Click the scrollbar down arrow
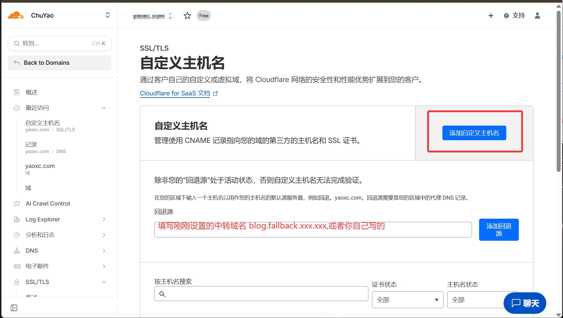Viewport: 563px width, 318px height. click(x=559, y=315)
